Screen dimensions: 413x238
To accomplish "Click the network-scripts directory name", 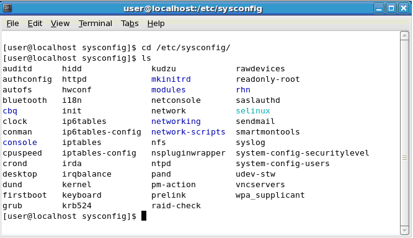I will click(x=188, y=132).
